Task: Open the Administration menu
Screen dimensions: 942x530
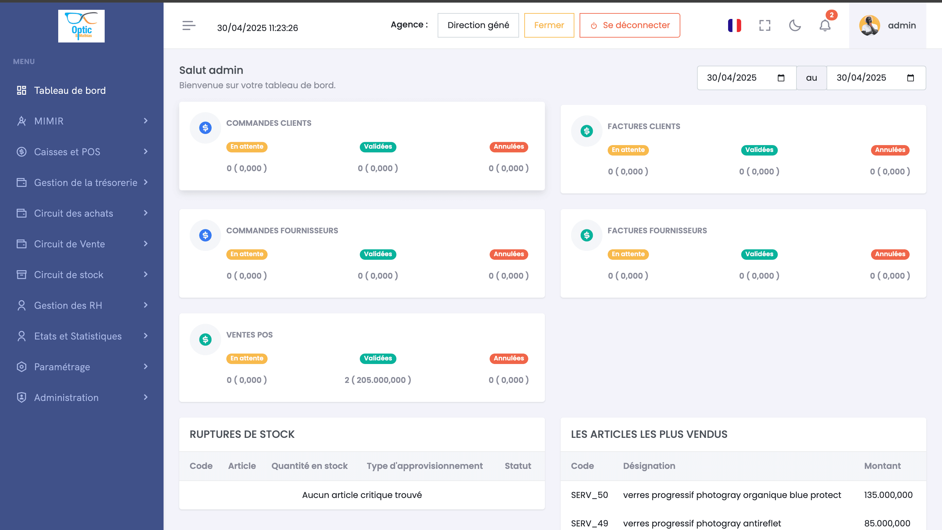Action: coord(81,397)
